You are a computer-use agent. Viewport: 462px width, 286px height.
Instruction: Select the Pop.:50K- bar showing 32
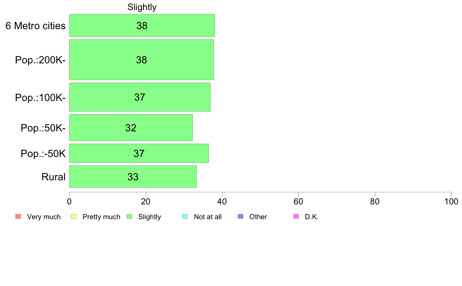pyautogui.click(x=131, y=127)
